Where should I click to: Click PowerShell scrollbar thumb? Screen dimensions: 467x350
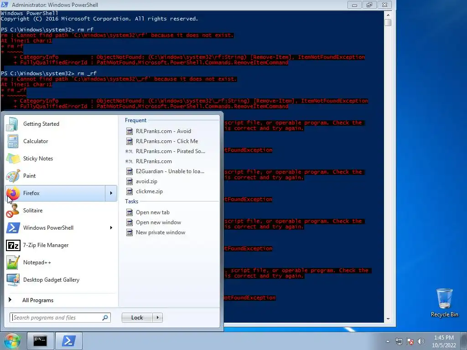point(388,23)
